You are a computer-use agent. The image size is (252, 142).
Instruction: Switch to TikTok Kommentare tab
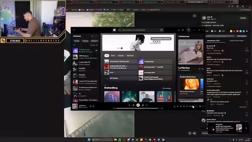pyautogui.click(x=213, y=41)
